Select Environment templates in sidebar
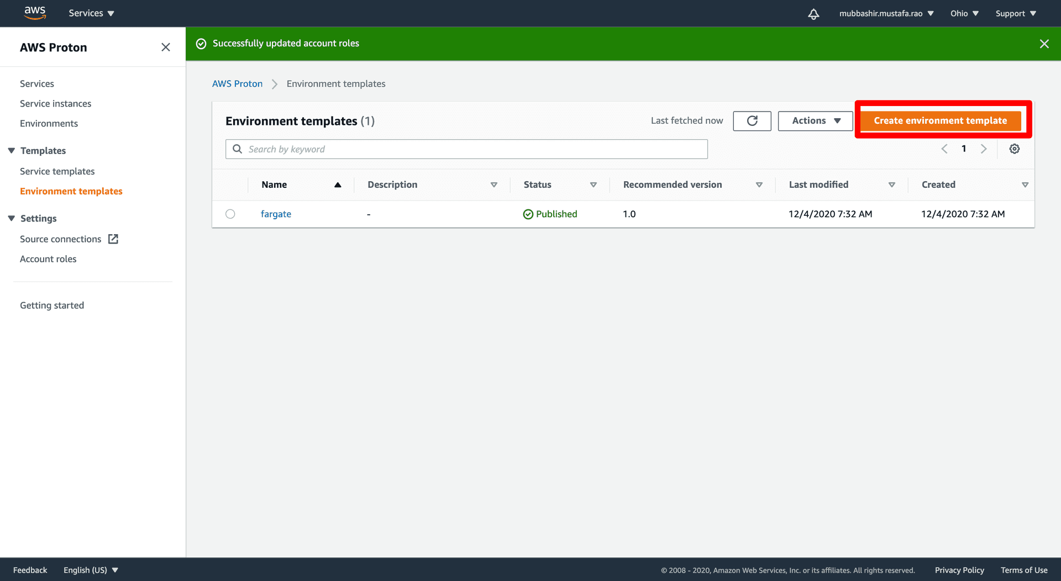This screenshot has width=1061, height=581. click(71, 192)
